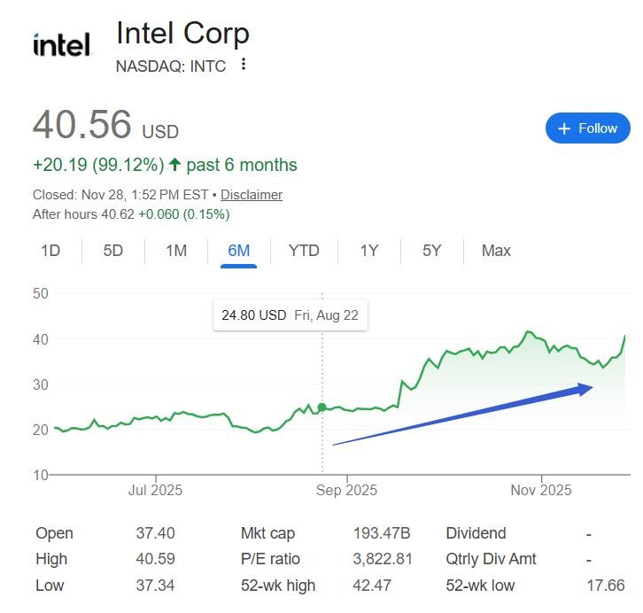Screen dimensions: 643x613
Task: Open the Disclaimer link
Action: (252, 195)
